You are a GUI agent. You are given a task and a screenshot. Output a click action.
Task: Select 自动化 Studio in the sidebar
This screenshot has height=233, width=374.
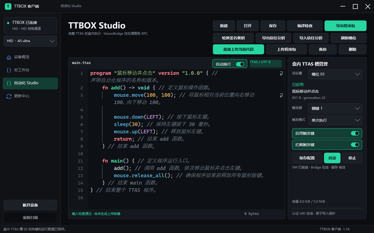tap(30, 83)
